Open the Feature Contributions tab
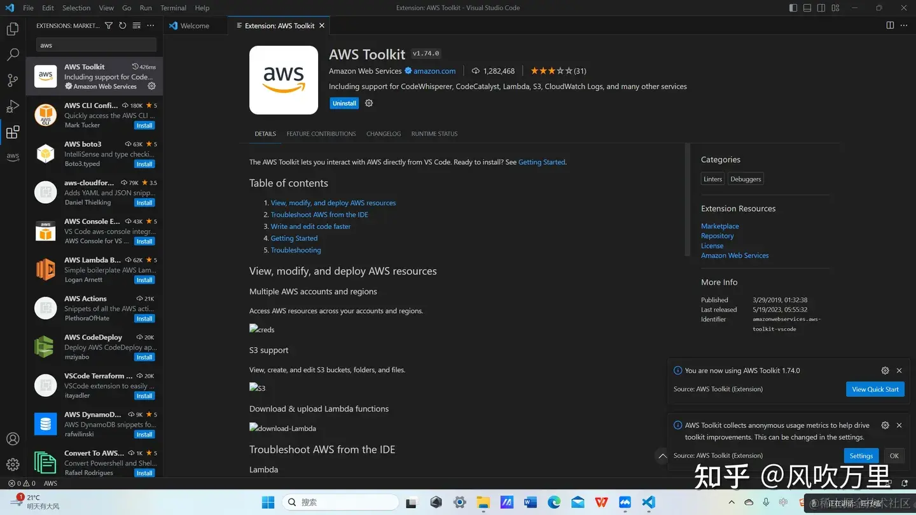The width and height of the screenshot is (916, 515). tap(321, 134)
